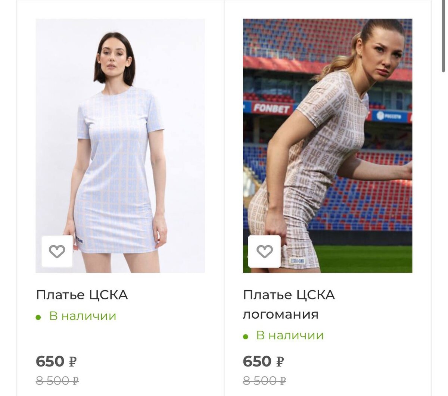Click green dot beside right В наличии
The height and width of the screenshot is (396, 448).
pyautogui.click(x=245, y=337)
